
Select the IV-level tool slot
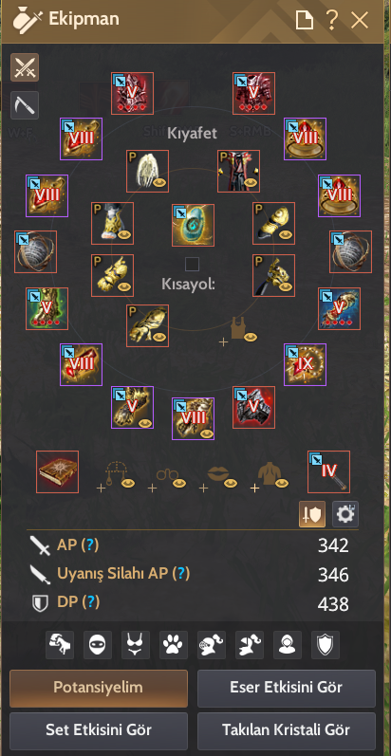[328, 472]
